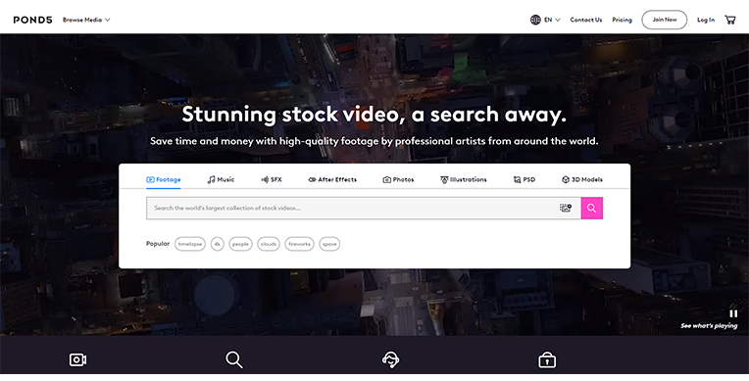Select the After Effects tab

point(332,179)
